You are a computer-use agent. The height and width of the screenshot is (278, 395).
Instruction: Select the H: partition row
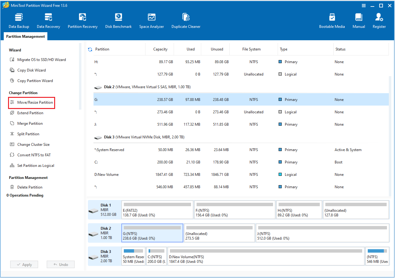point(241,62)
